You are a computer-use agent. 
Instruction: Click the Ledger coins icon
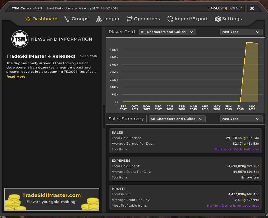99,19
